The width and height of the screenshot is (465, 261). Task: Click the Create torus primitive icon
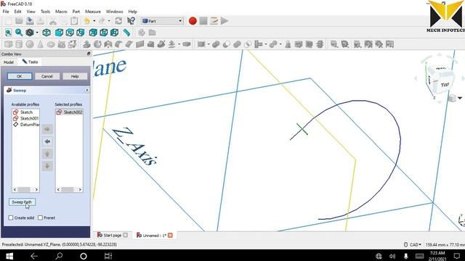(x=51, y=44)
